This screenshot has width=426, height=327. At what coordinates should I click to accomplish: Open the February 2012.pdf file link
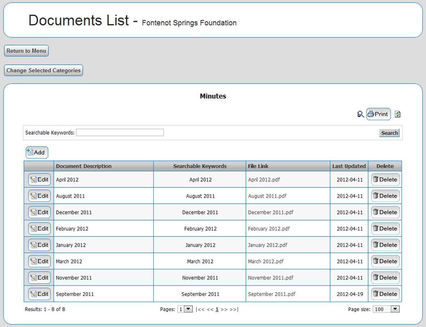(269, 229)
